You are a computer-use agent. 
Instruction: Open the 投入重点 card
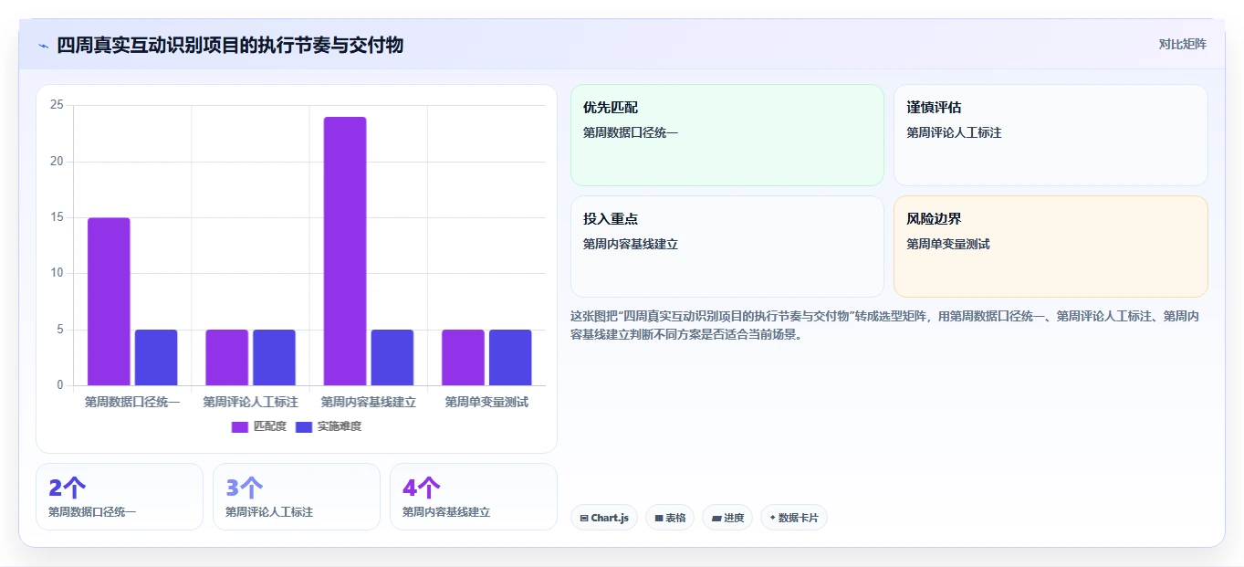727,247
